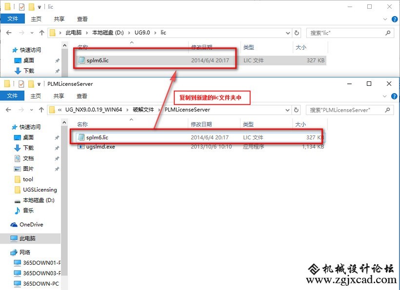The height and width of the screenshot is (290, 400).
Task: Open the 文件 tab in the PLMLicenseServer window
Action: click(x=12, y=96)
